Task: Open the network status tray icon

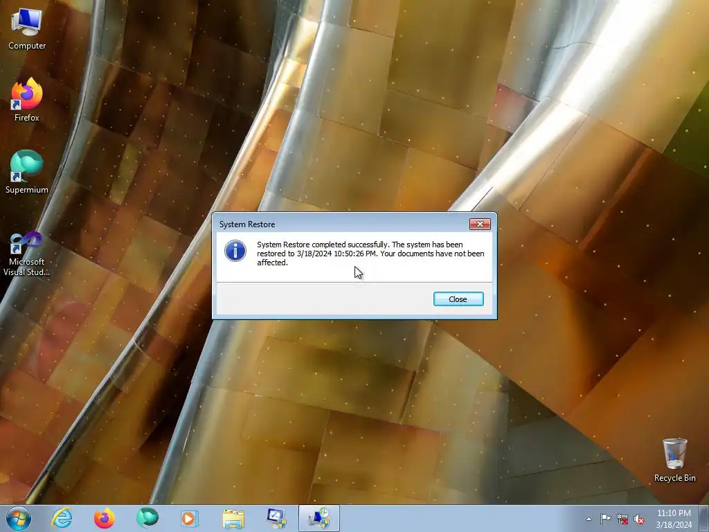Action: (x=622, y=519)
